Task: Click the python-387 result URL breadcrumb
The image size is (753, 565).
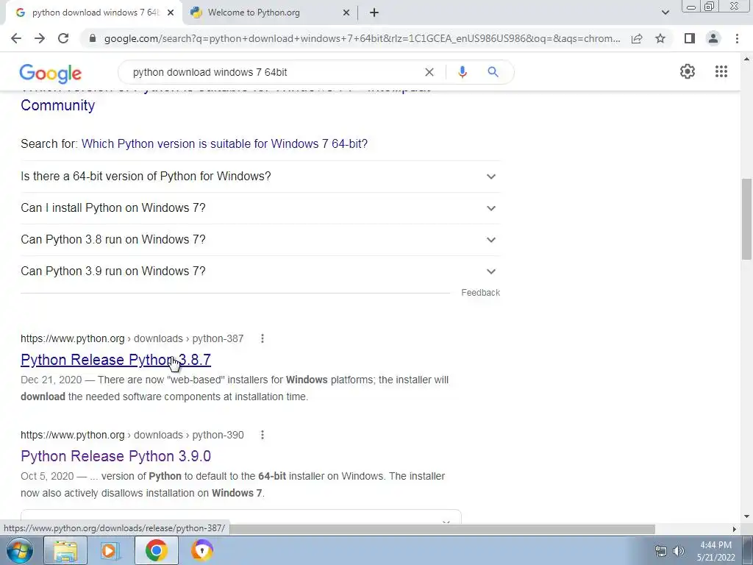Action: pos(132,338)
